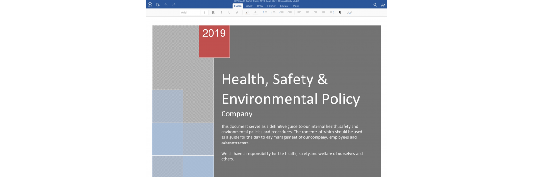Screen dimensions: 533x177
Task: Choose the text highlight color
Action: click(247, 13)
